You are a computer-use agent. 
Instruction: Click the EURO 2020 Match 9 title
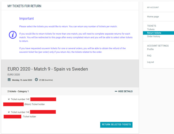click(48, 69)
